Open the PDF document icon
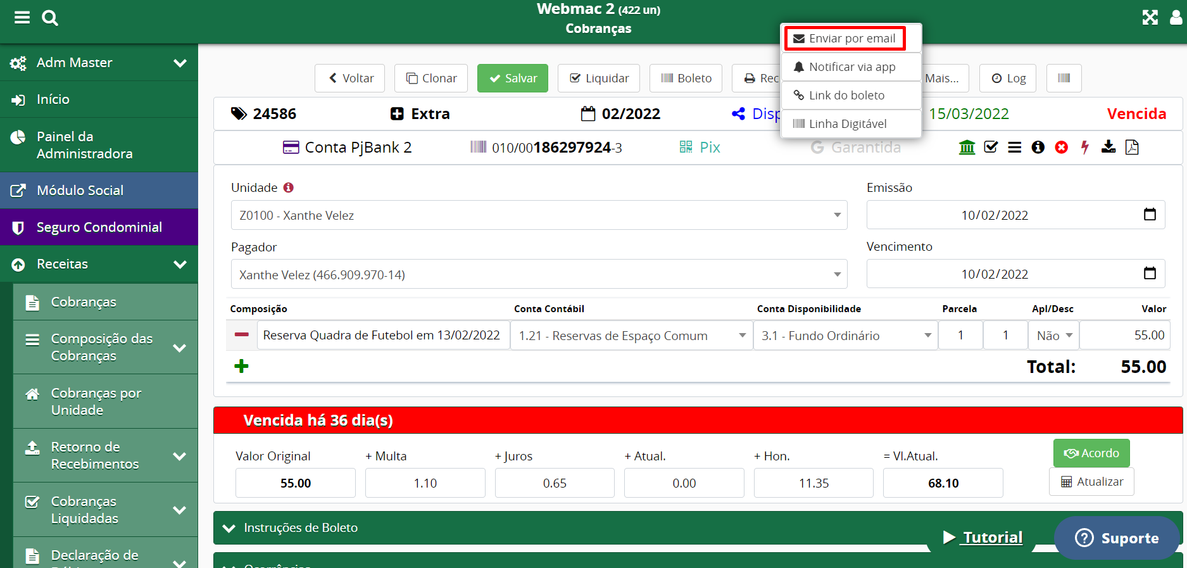The image size is (1187, 568). (x=1132, y=148)
